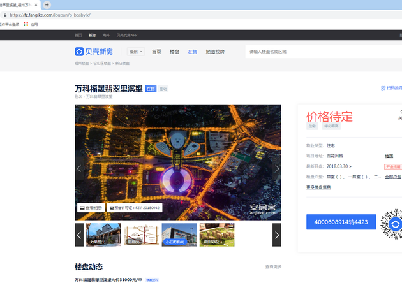Select the 项目现场 thumbnail
The image size is (402, 283).
[217, 235]
